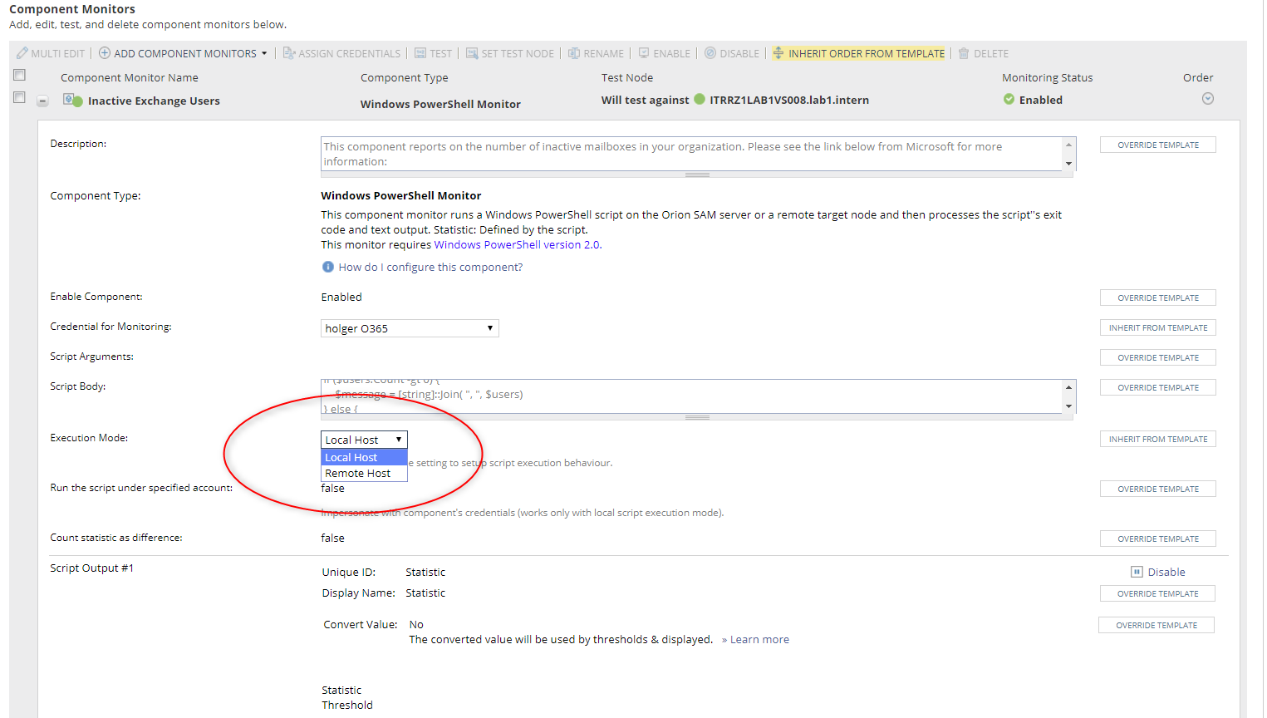The height and width of the screenshot is (718, 1267).
Task: Click the Convert Value setting No
Action: pyautogui.click(x=416, y=624)
